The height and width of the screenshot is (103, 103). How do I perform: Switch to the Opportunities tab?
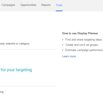pyautogui.click(x=28, y=5)
